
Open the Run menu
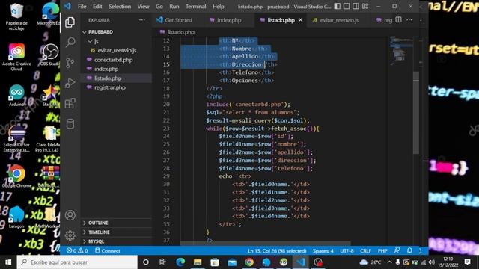click(174, 7)
